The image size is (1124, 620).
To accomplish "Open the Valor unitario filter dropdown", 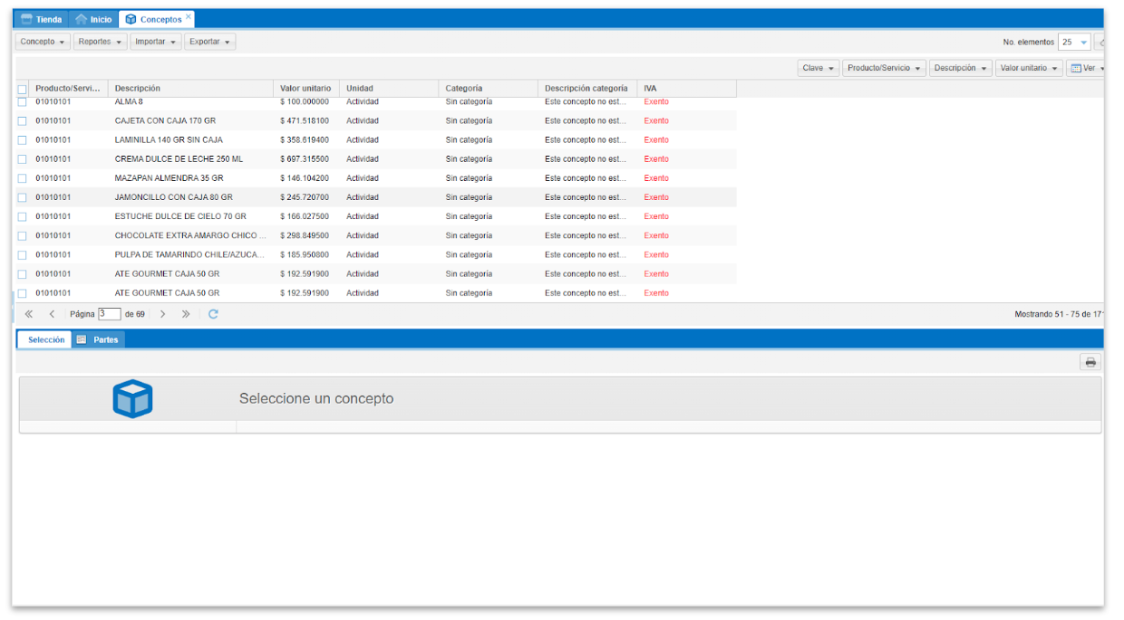I will [x=1028, y=68].
